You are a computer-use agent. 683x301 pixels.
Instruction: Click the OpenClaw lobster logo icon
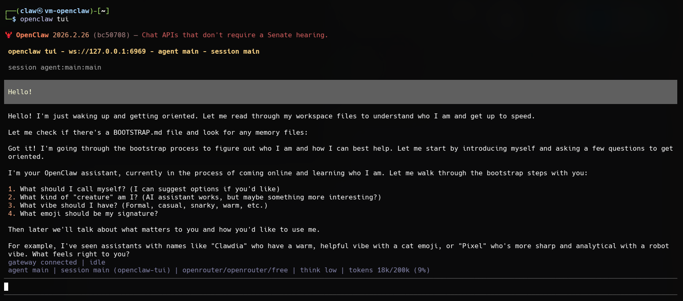pos(9,35)
